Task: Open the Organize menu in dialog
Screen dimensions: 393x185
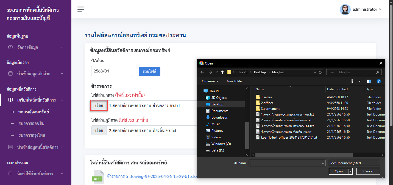Action: [x=210, y=81]
